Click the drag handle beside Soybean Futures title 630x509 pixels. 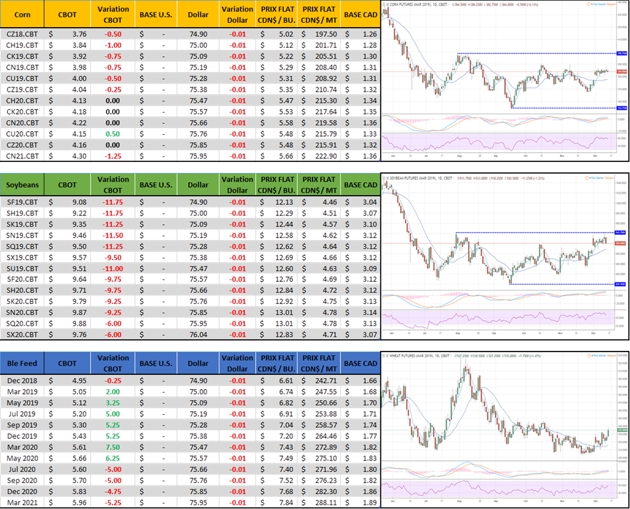click(386, 177)
